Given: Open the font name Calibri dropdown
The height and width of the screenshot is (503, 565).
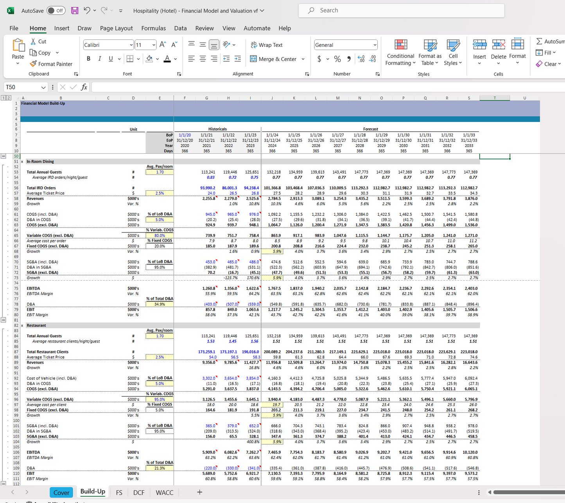Looking at the screenshot, I should click(x=131, y=45).
